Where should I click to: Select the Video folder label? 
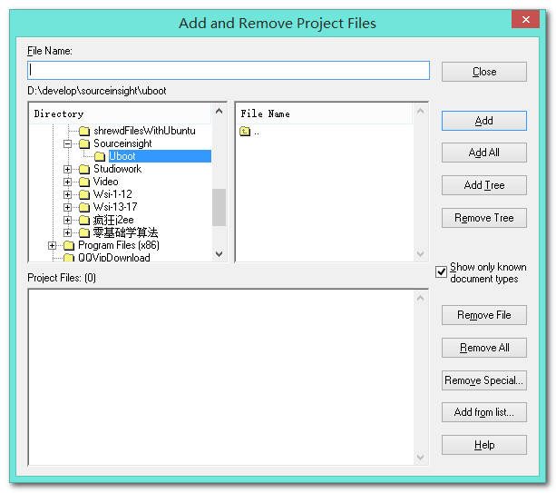click(106, 182)
